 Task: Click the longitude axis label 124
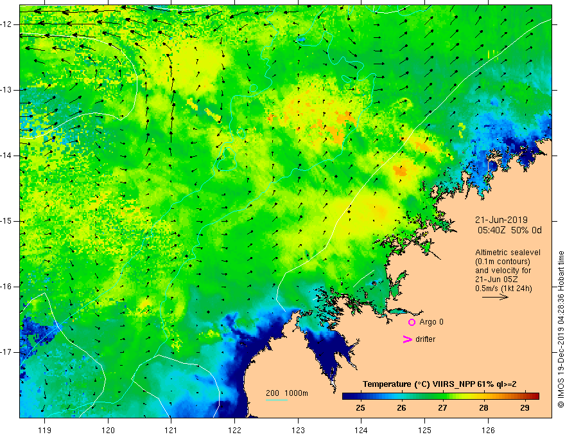(361, 430)
